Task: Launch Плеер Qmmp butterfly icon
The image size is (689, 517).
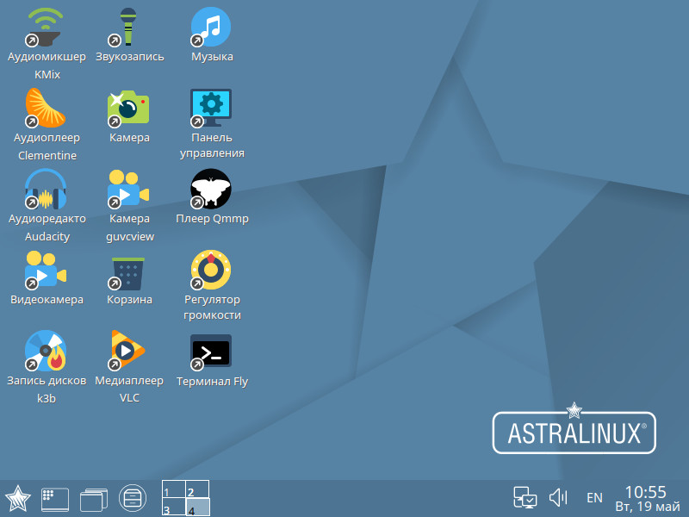Action: [211, 189]
